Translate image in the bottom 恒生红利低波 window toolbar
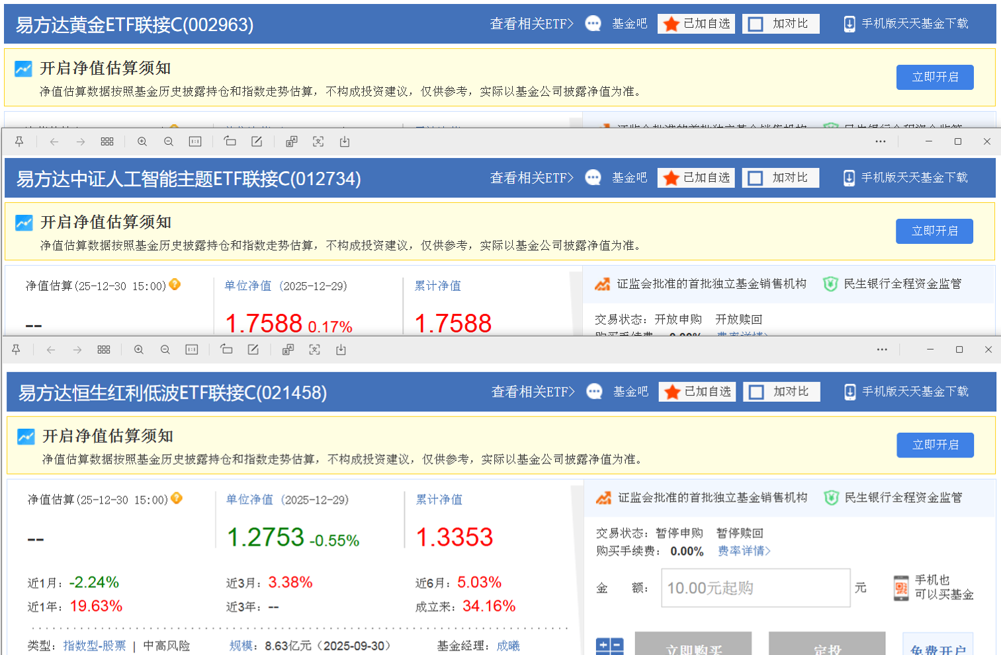 [x=288, y=350]
